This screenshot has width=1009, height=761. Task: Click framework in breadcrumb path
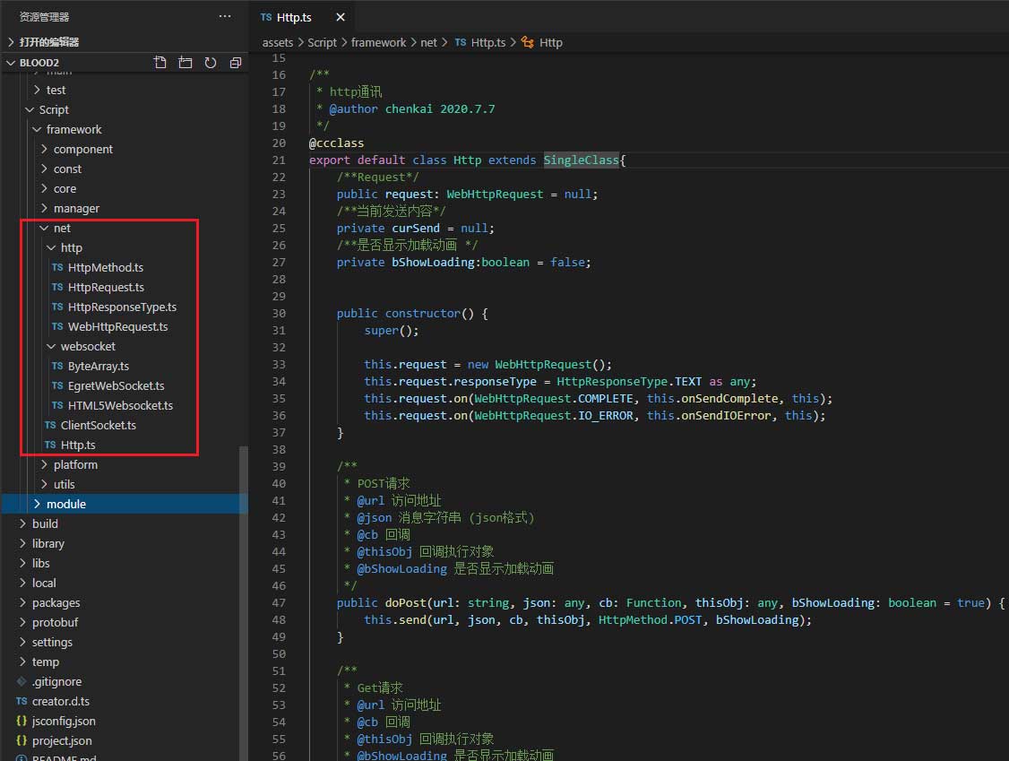pos(378,42)
